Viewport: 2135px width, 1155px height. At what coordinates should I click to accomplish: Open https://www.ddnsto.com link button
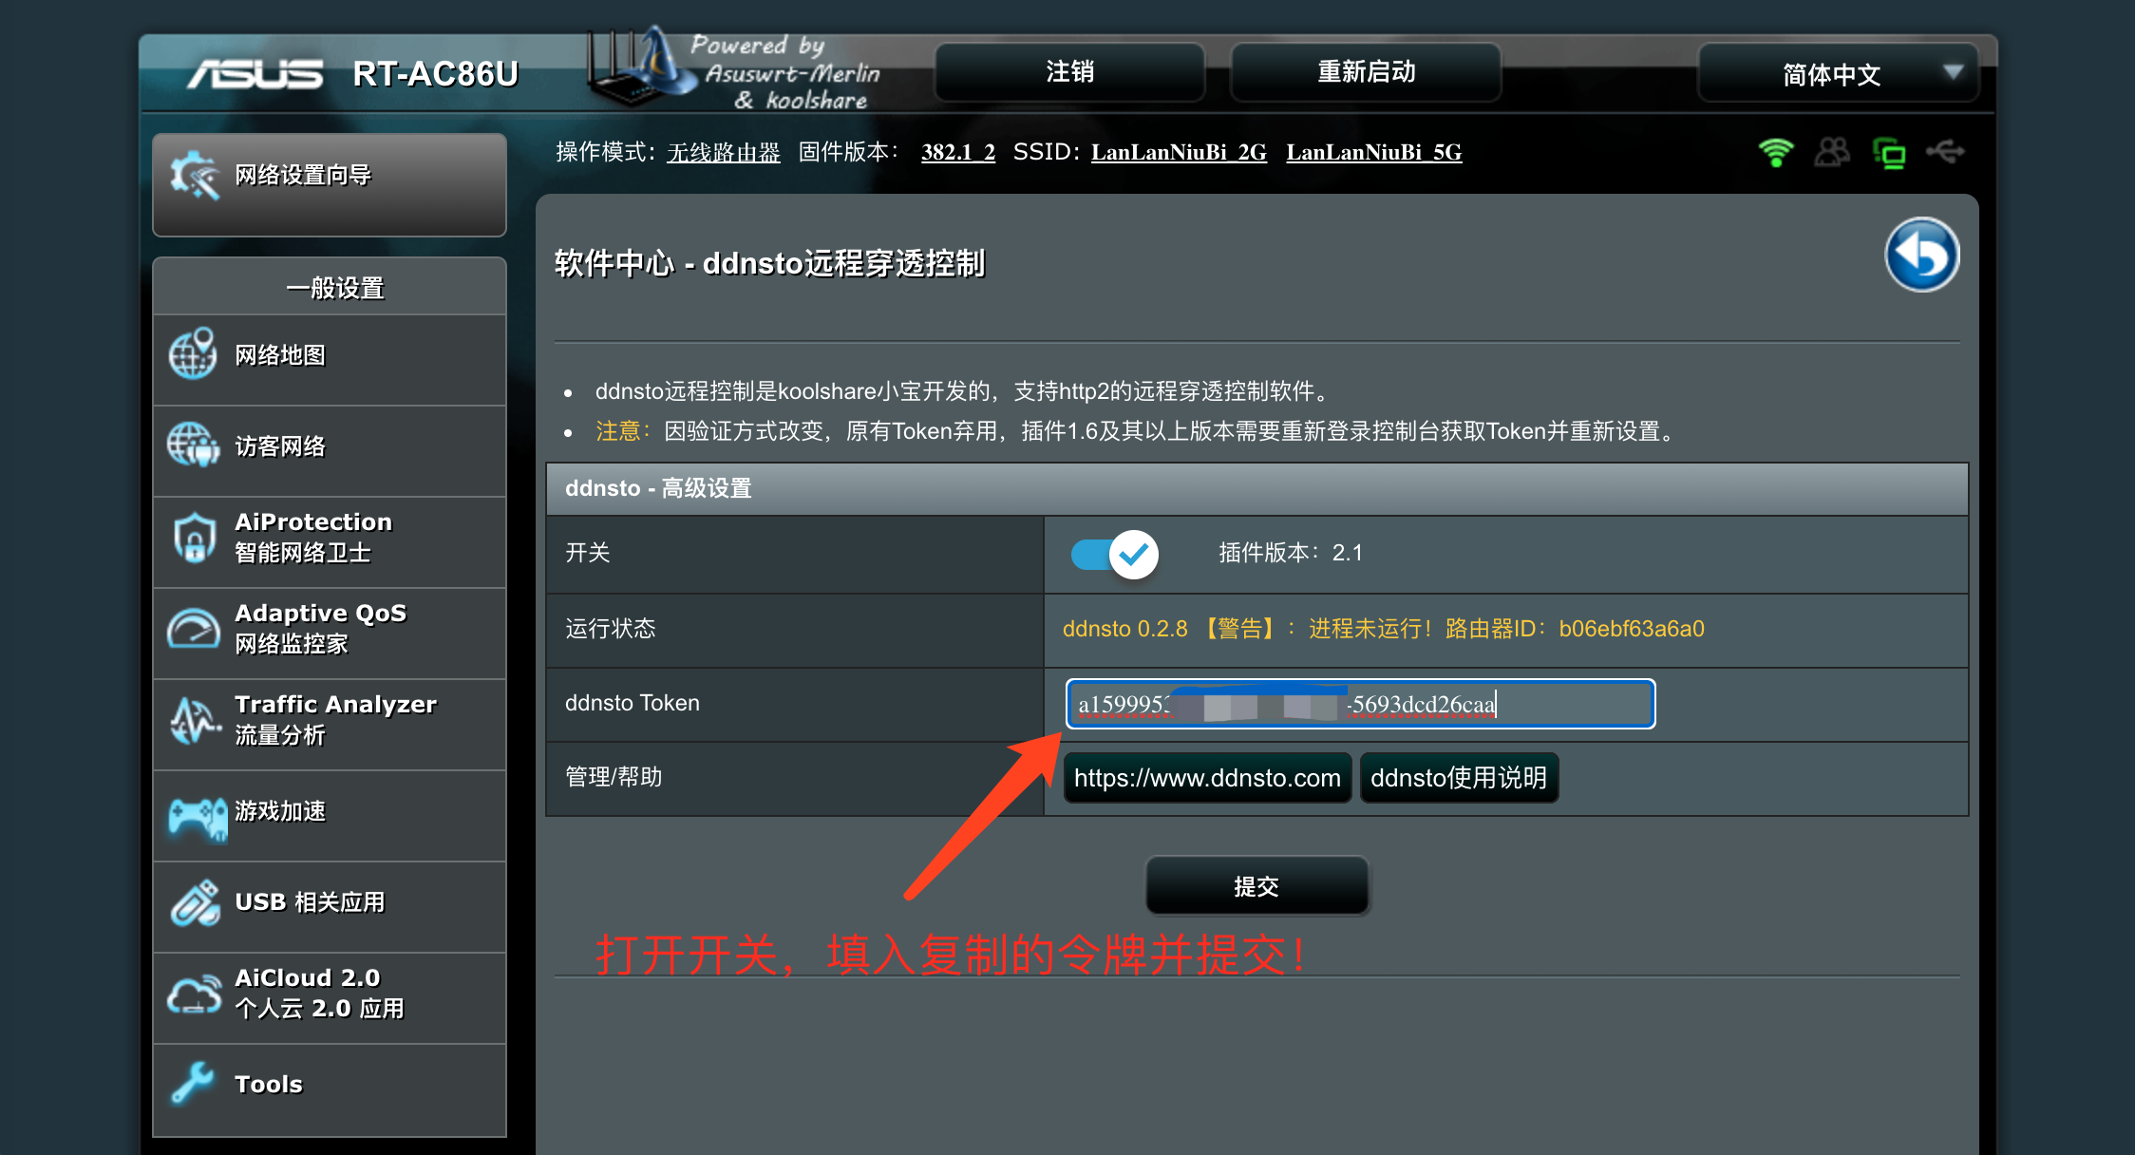pos(1207,778)
